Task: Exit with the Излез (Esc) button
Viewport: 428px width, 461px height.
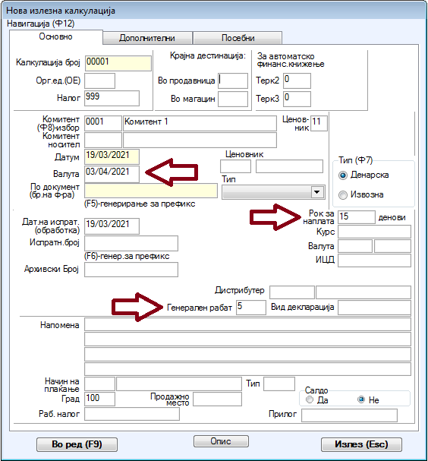Action: tap(361, 444)
